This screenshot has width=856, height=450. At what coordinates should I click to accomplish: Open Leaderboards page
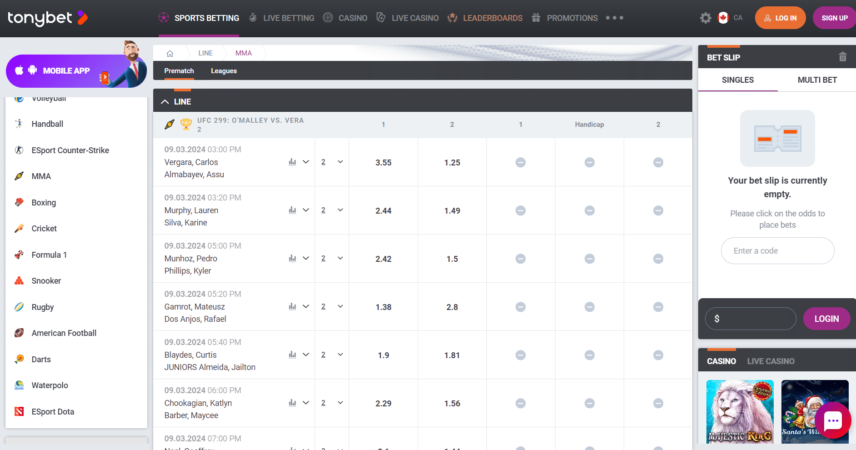pos(485,18)
